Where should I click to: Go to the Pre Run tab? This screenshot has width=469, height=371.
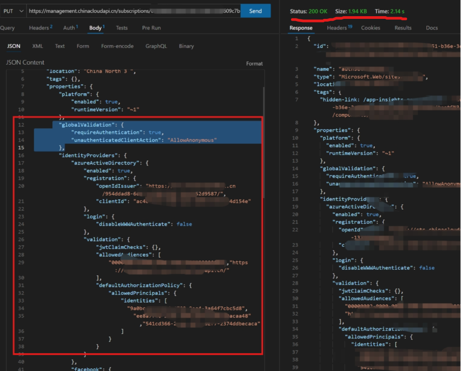point(151,28)
